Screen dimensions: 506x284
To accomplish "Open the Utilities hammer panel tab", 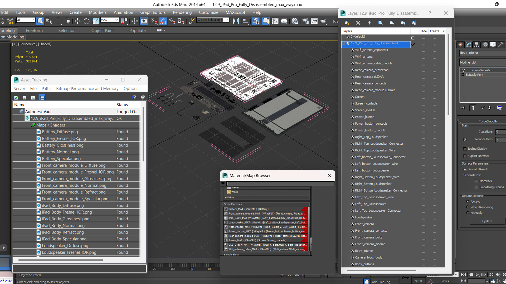I will [501, 44].
